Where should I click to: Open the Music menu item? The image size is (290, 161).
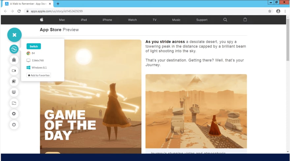click(x=176, y=20)
